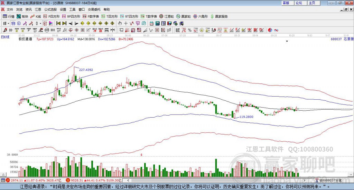Click the Tp=187.9723 value

click(45, 39)
